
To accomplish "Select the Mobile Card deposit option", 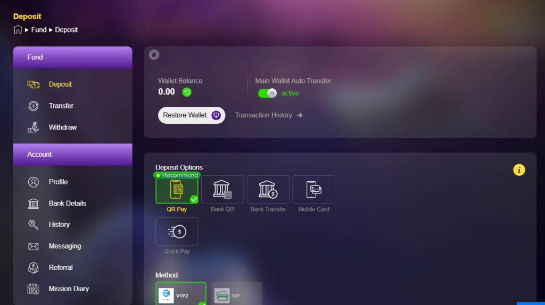I will pyautogui.click(x=313, y=190).
